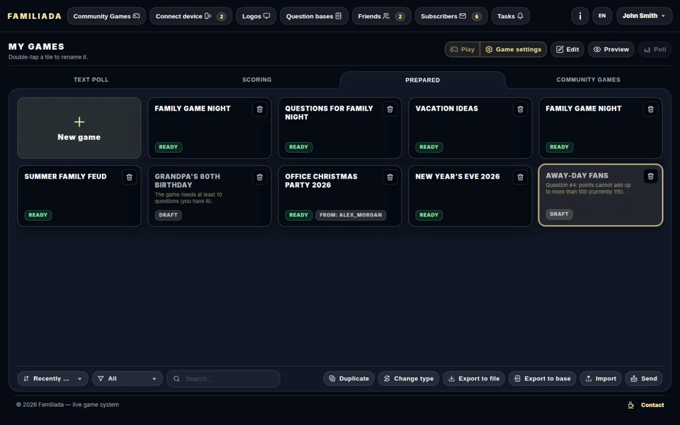The width and height of the screenshot is (680, 425).
Task: Open the Contact link in footer
Action: click(x=652, y=405)
